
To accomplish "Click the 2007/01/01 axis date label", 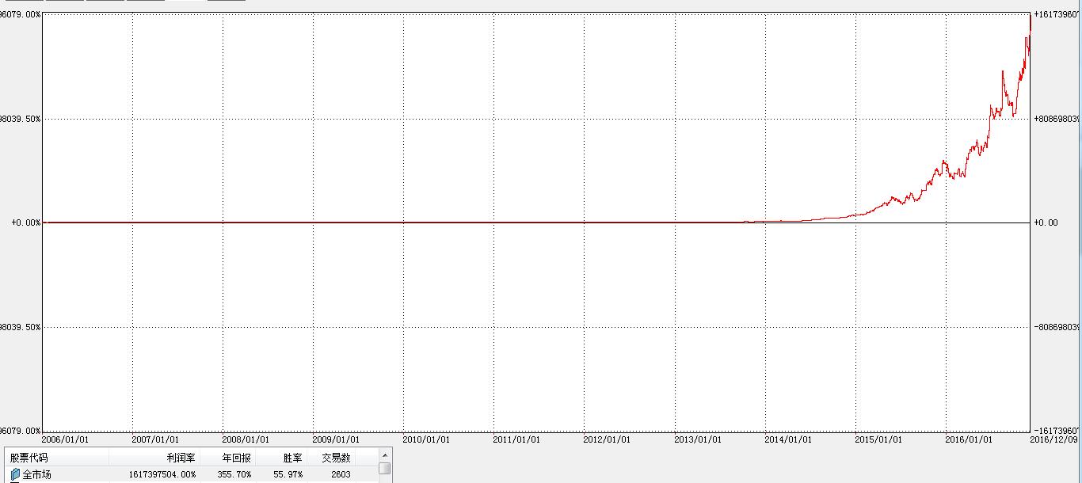I will coord(155,439).
